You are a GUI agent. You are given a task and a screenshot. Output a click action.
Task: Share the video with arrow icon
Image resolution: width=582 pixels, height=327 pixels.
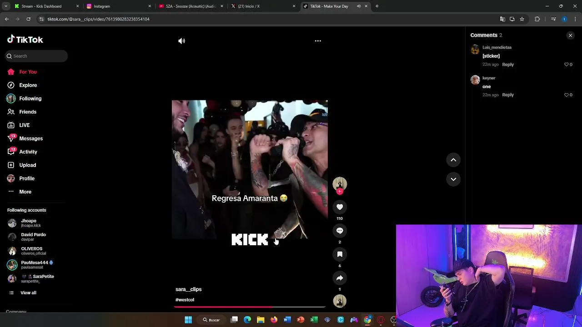pos(340,278)
